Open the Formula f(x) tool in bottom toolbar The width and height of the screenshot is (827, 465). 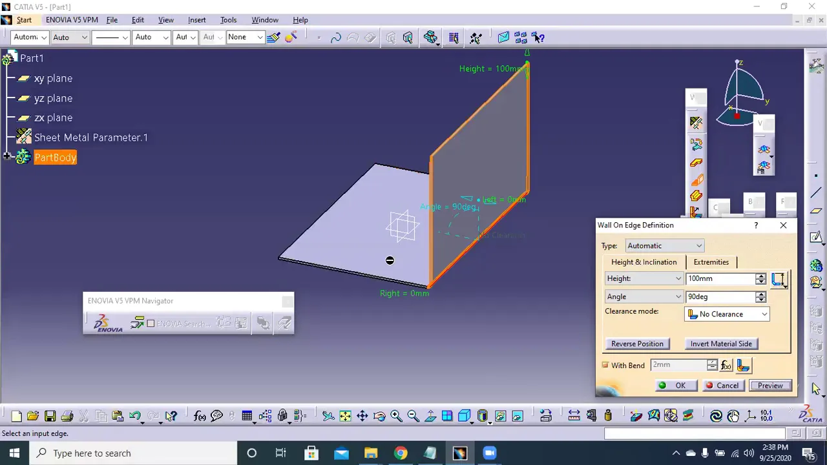pyautogui.click(x=200, y=417)
